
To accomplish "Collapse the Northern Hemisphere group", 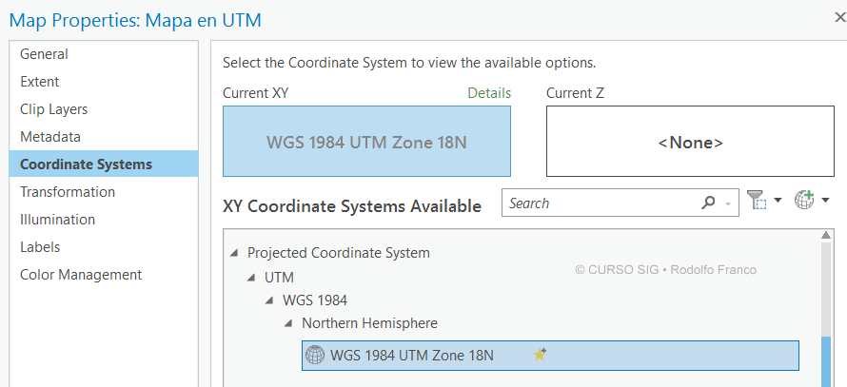I will click(x=289, y=323).
